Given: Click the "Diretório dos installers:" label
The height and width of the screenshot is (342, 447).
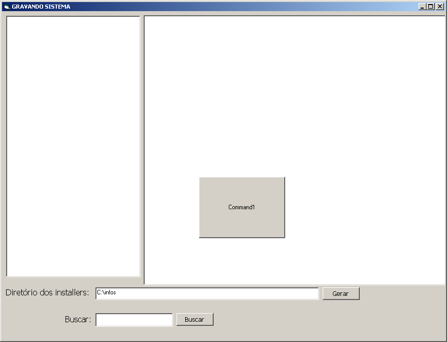Looking at the screenshot, I should click(47, 293).
